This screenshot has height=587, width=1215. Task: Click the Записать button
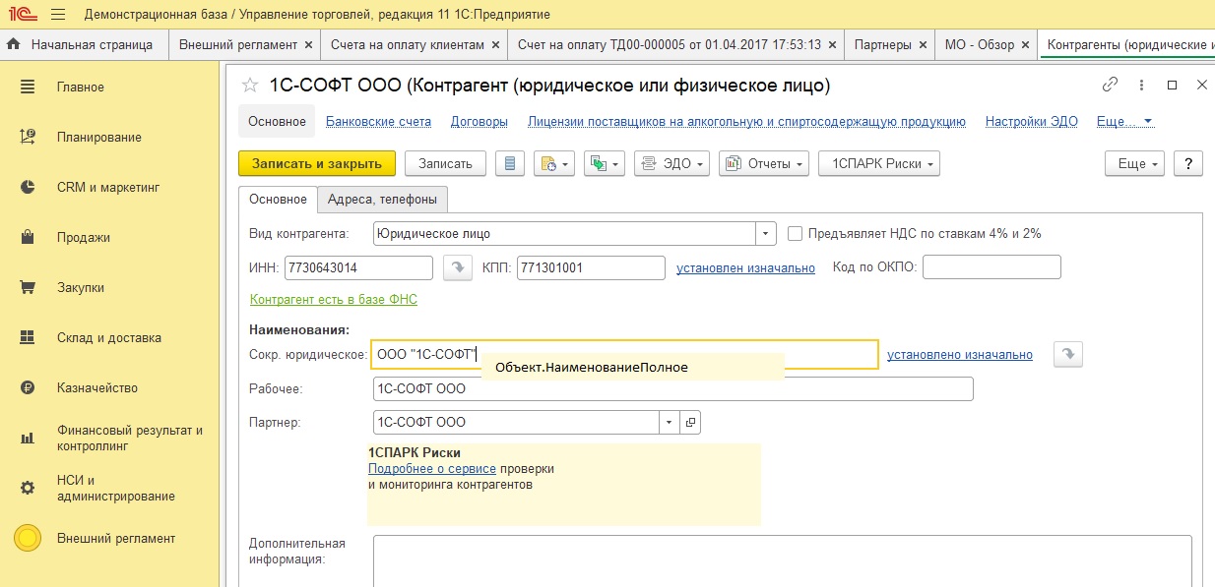click(x=445, y=164)
